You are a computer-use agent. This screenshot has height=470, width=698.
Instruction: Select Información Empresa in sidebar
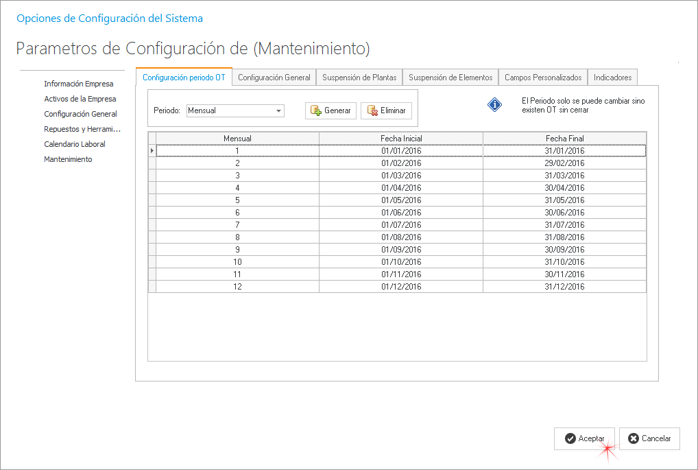(79, 84)
